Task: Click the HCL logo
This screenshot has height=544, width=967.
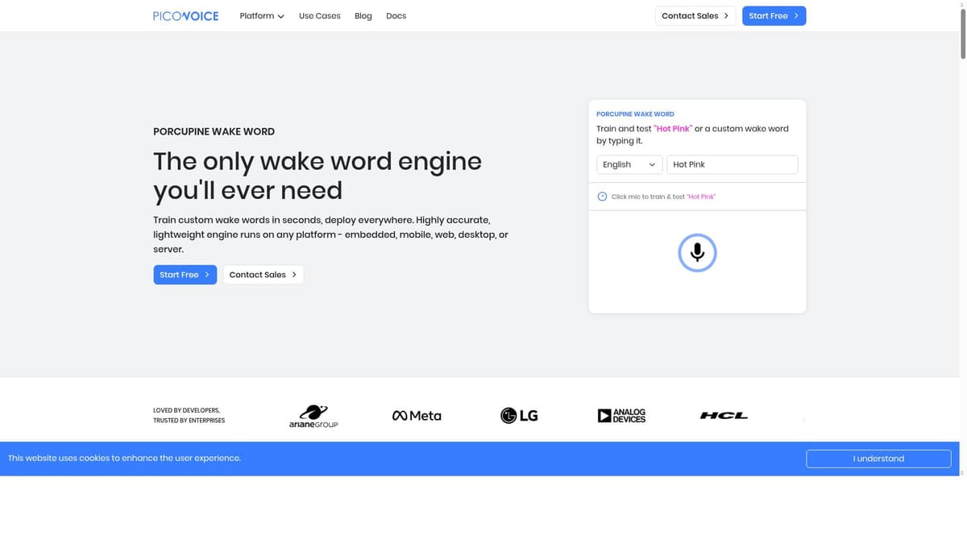Action: pos(724,416)
